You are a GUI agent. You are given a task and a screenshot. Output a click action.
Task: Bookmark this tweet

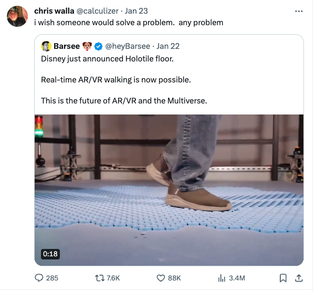tap(283, 278)
